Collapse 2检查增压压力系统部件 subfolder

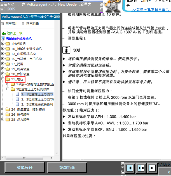point(8,89)
